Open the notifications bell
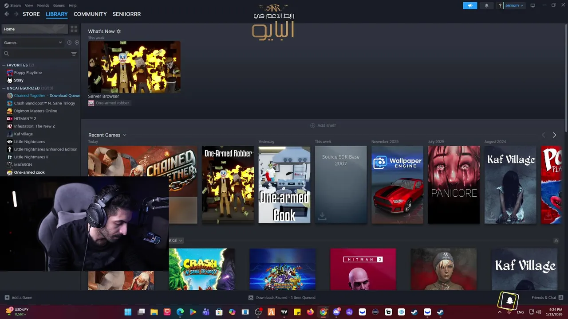The width and height of the screenshot is (568, 319). [x=486, y=5]
